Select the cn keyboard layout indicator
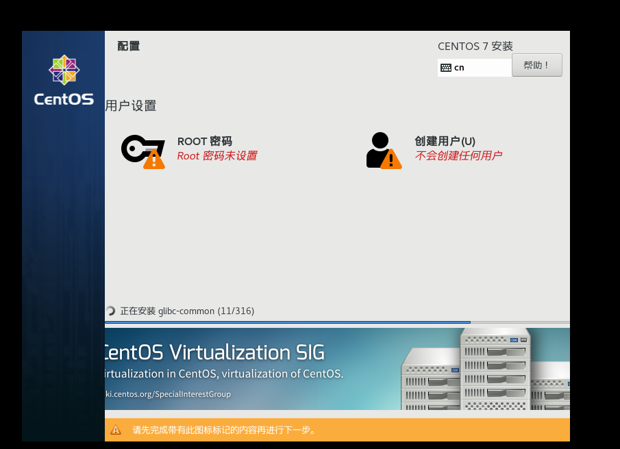620x449 pixels. point(475,68)
